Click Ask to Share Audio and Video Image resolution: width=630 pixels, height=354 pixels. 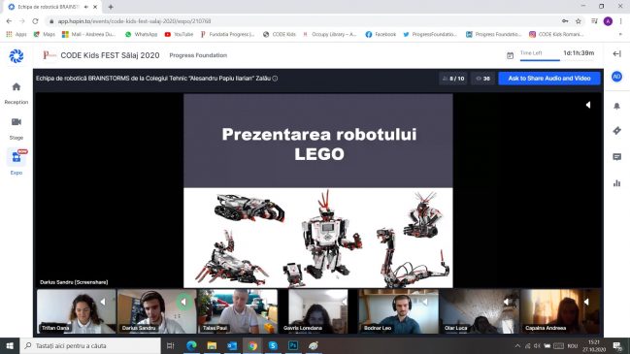(549, 79)
